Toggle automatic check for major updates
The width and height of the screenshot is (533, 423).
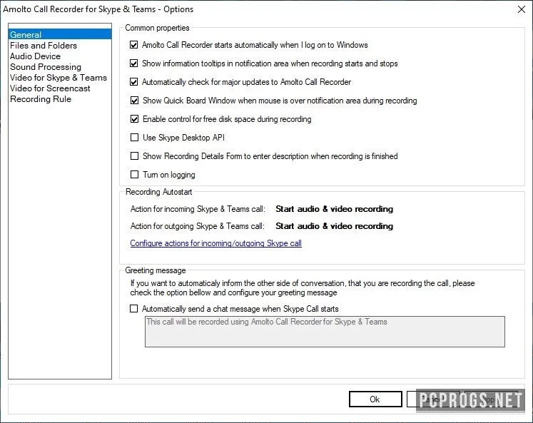[134, 82]
